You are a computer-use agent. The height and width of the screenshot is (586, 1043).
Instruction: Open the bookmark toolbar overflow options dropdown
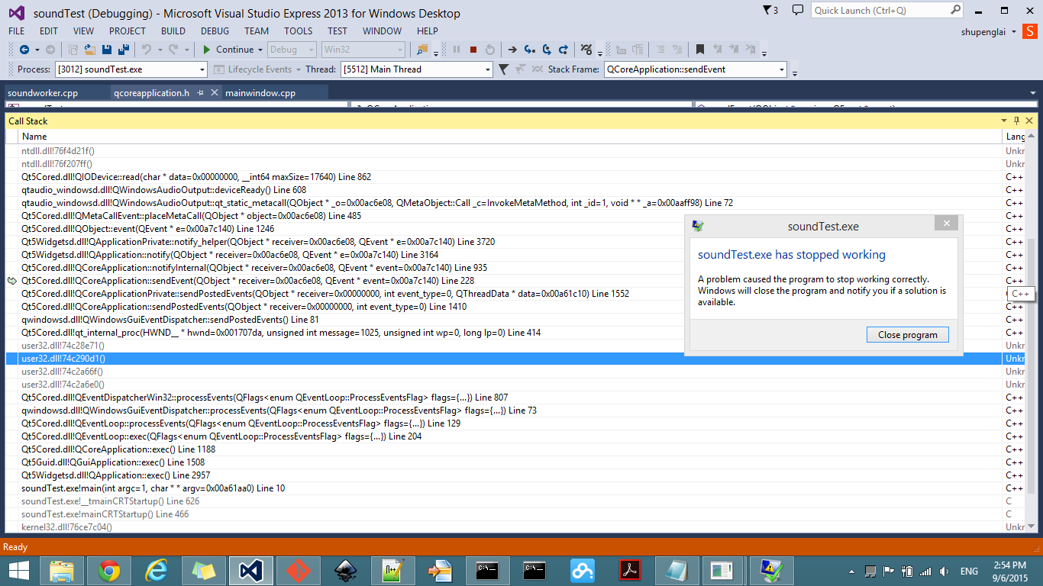[764, 51]
